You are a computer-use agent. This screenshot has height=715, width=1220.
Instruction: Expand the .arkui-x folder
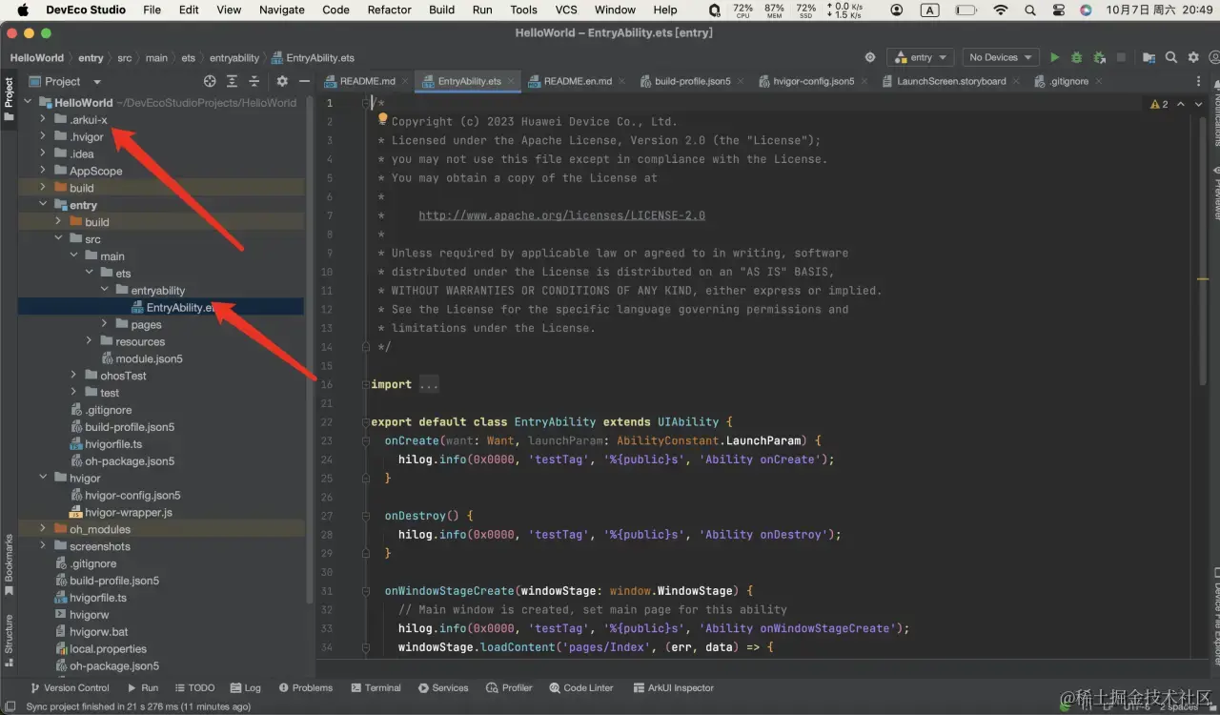click(x=43, y=119)
